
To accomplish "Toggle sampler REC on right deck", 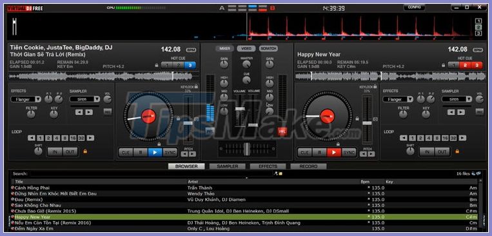I will [479, 112].
